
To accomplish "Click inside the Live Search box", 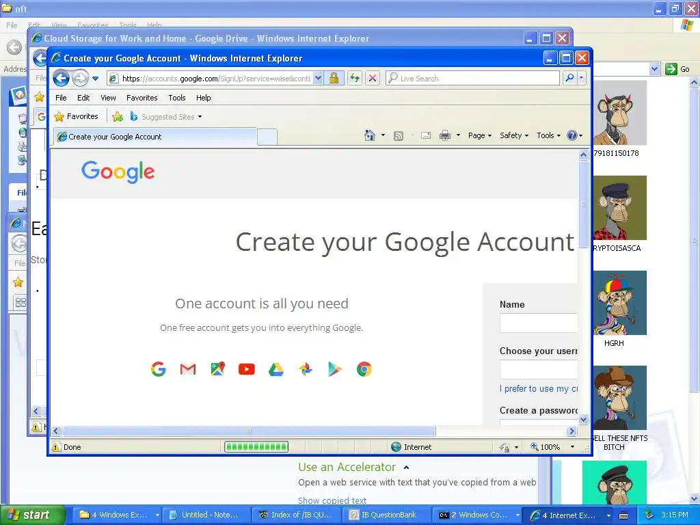I will [x=473, y=78].
